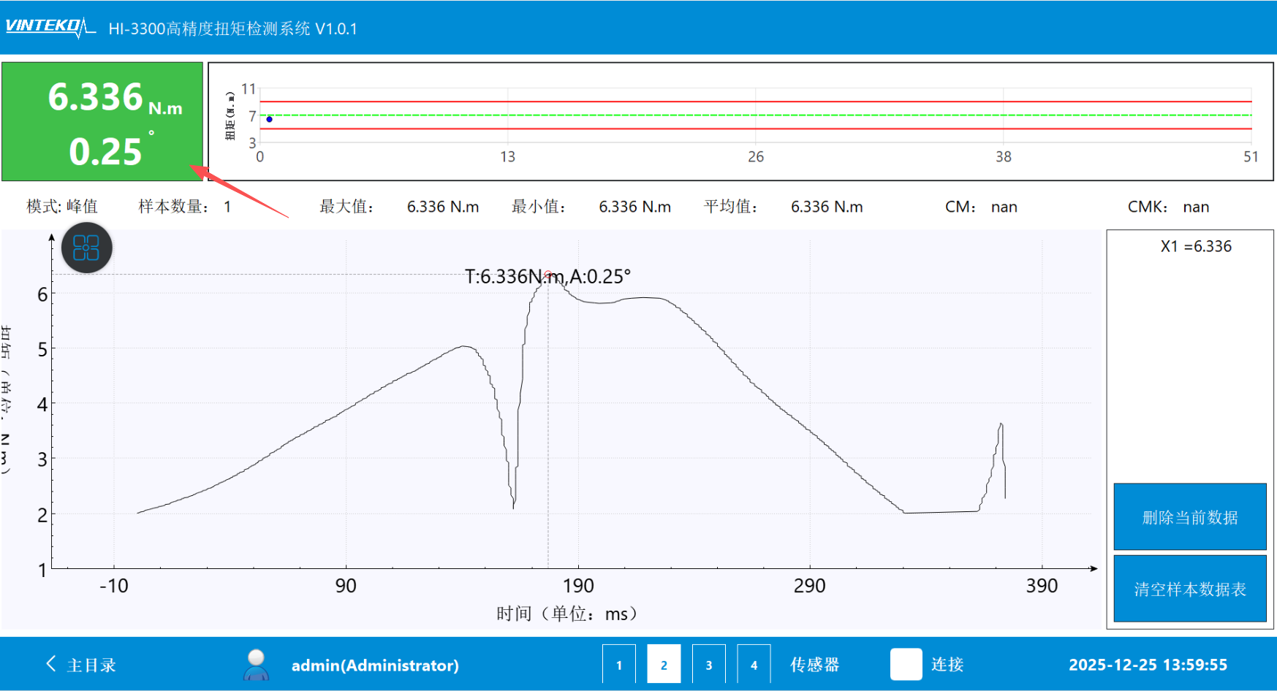Switch to sensor channel 3

(708, 665)
